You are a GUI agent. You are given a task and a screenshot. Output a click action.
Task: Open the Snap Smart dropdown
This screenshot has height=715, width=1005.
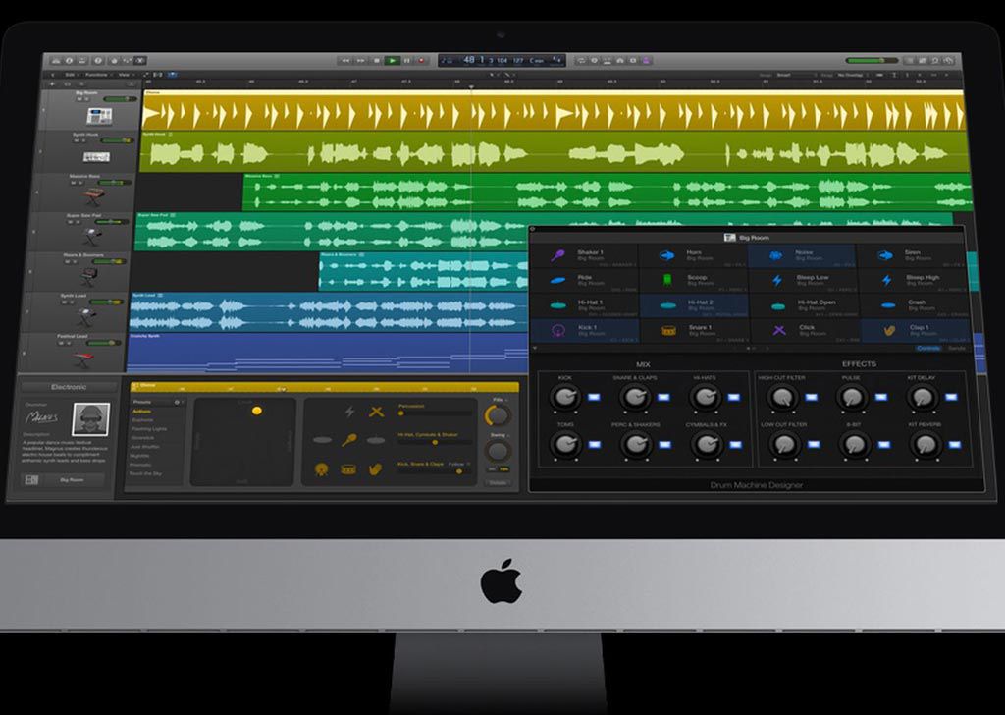(795, 75)
